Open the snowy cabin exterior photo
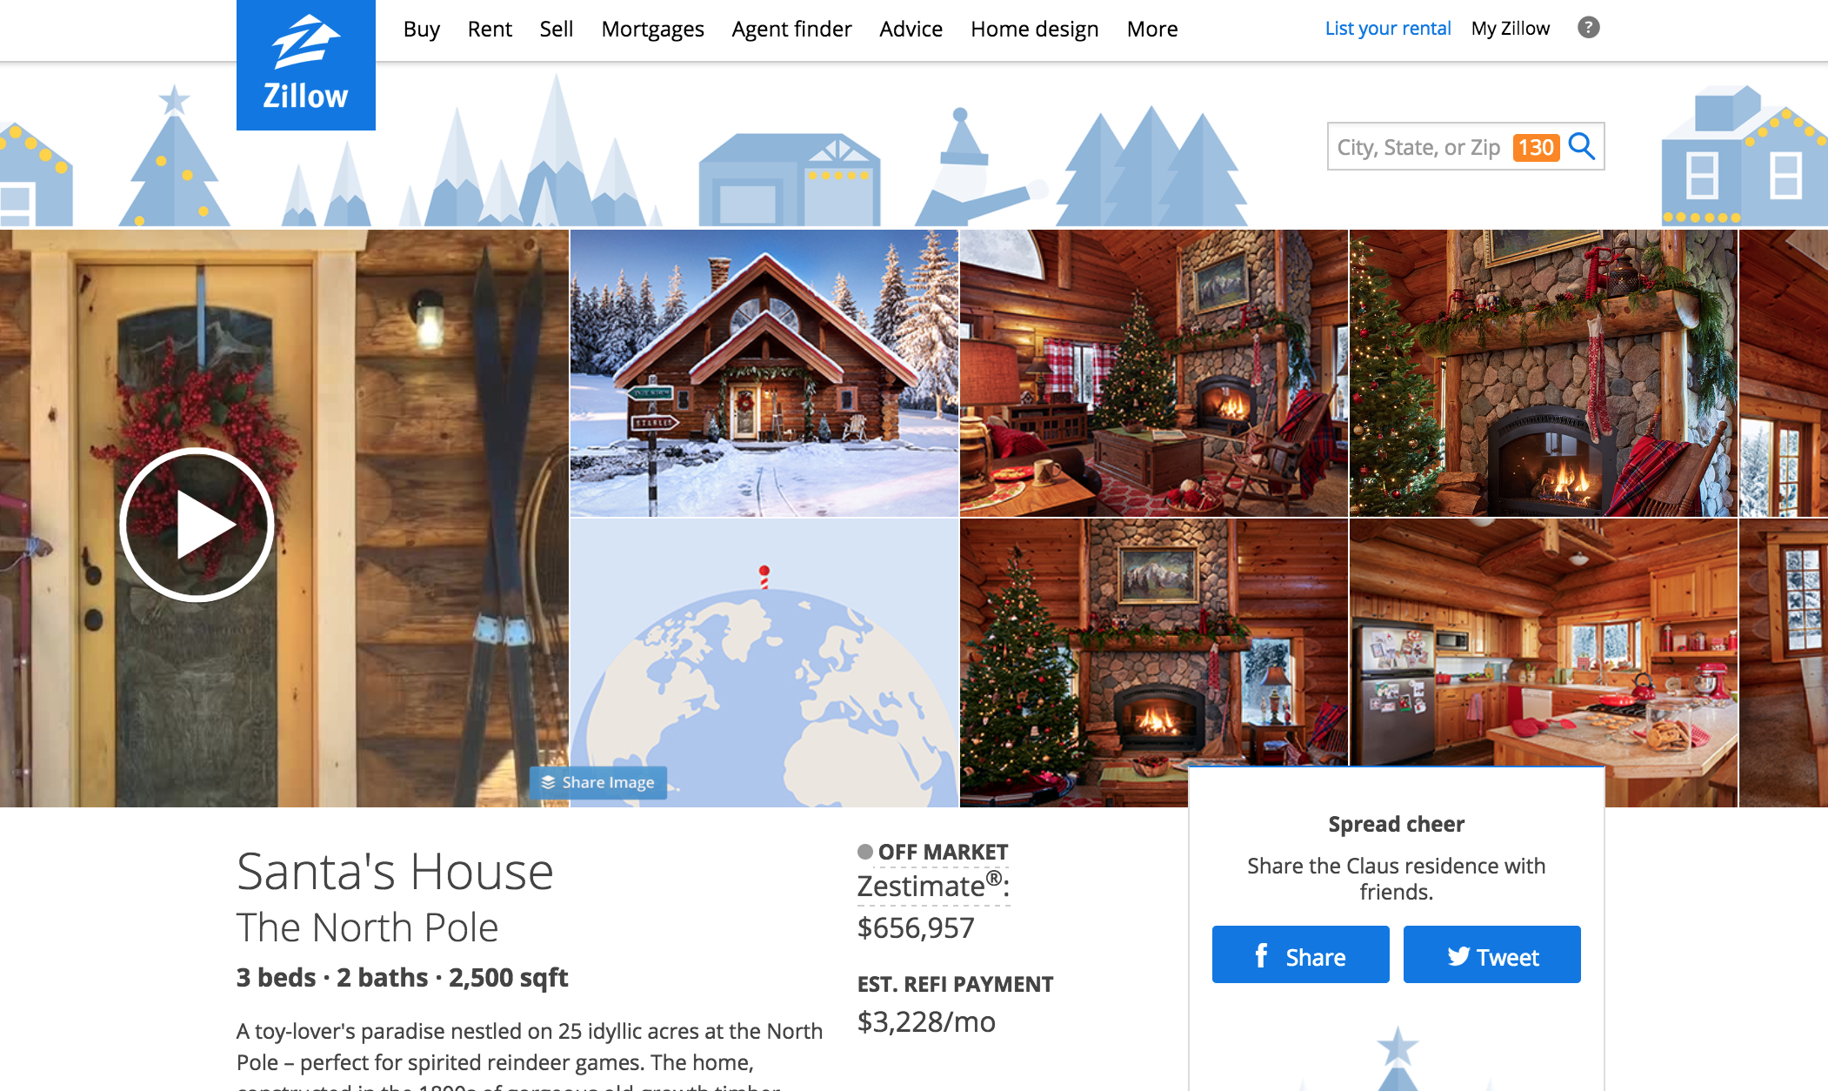Screen dimensions: 1828x1091 click(x=764, y=373)
